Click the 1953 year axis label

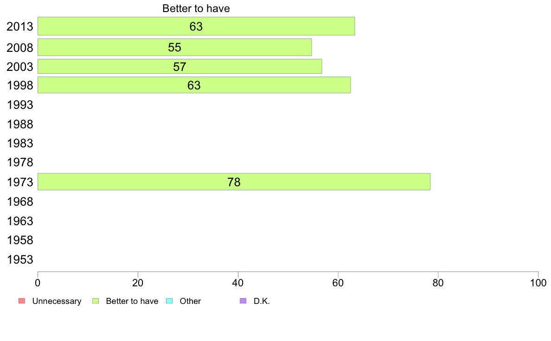point(20,259)
